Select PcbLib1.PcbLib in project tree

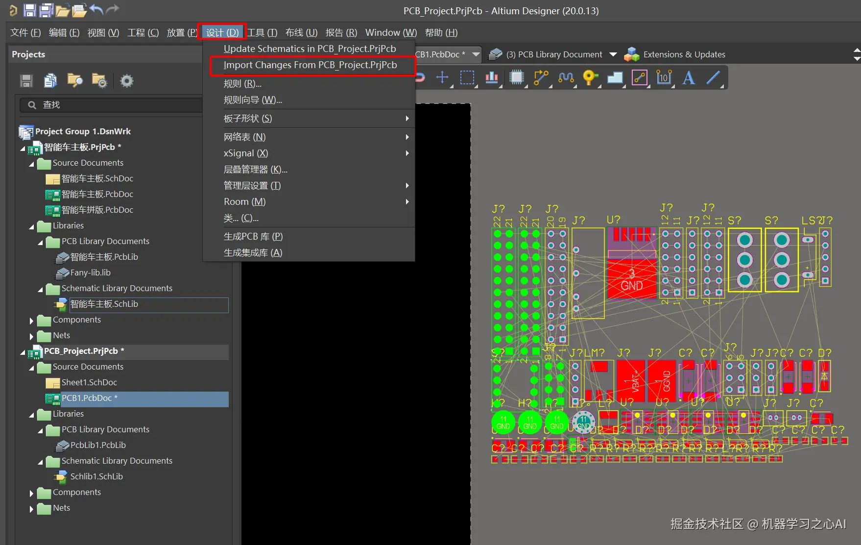click(x=98, y=445)
